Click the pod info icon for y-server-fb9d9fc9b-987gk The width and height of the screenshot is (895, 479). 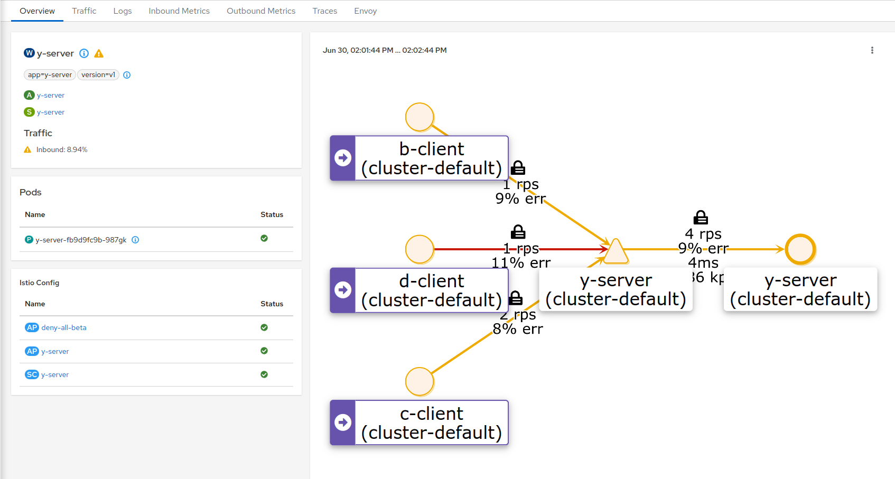(135, 240)
